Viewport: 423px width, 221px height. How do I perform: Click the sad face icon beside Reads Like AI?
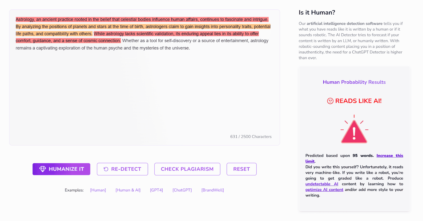pos(330,101)
